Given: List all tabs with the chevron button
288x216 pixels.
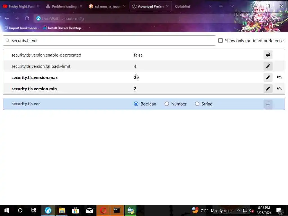Looking at the screenshot, I should coord(232,6).
